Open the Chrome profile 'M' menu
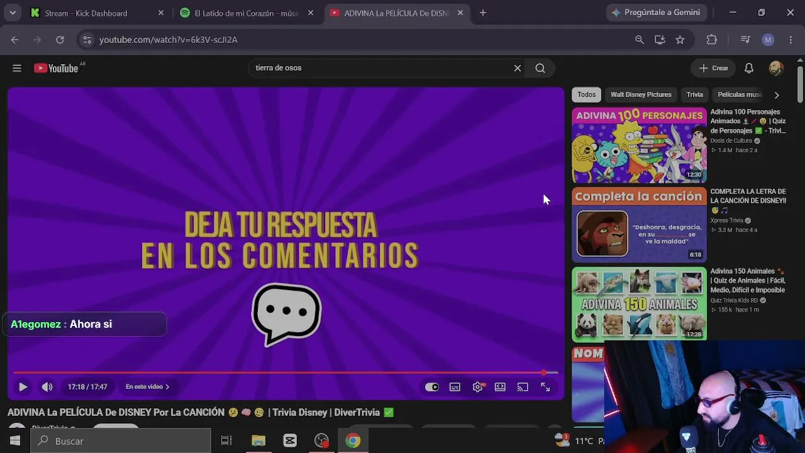The height and width of the screenshot is (453, 805). [x=768, y=40]
